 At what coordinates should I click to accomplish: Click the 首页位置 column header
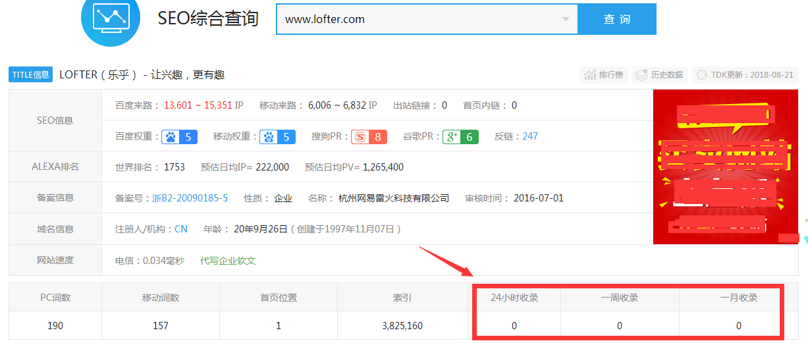point(279,298)
